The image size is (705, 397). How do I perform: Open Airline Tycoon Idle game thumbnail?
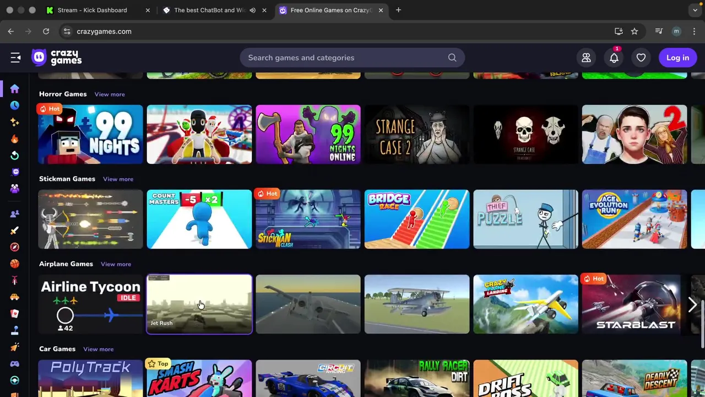pos(90,304)
